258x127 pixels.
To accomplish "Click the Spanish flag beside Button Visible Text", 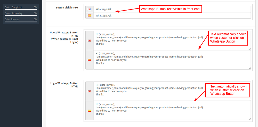I will [x=89, y=16].
